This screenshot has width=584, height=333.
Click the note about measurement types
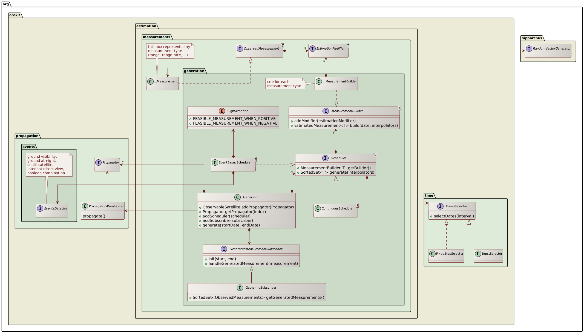pyautogui.click(x=169, y=51)
